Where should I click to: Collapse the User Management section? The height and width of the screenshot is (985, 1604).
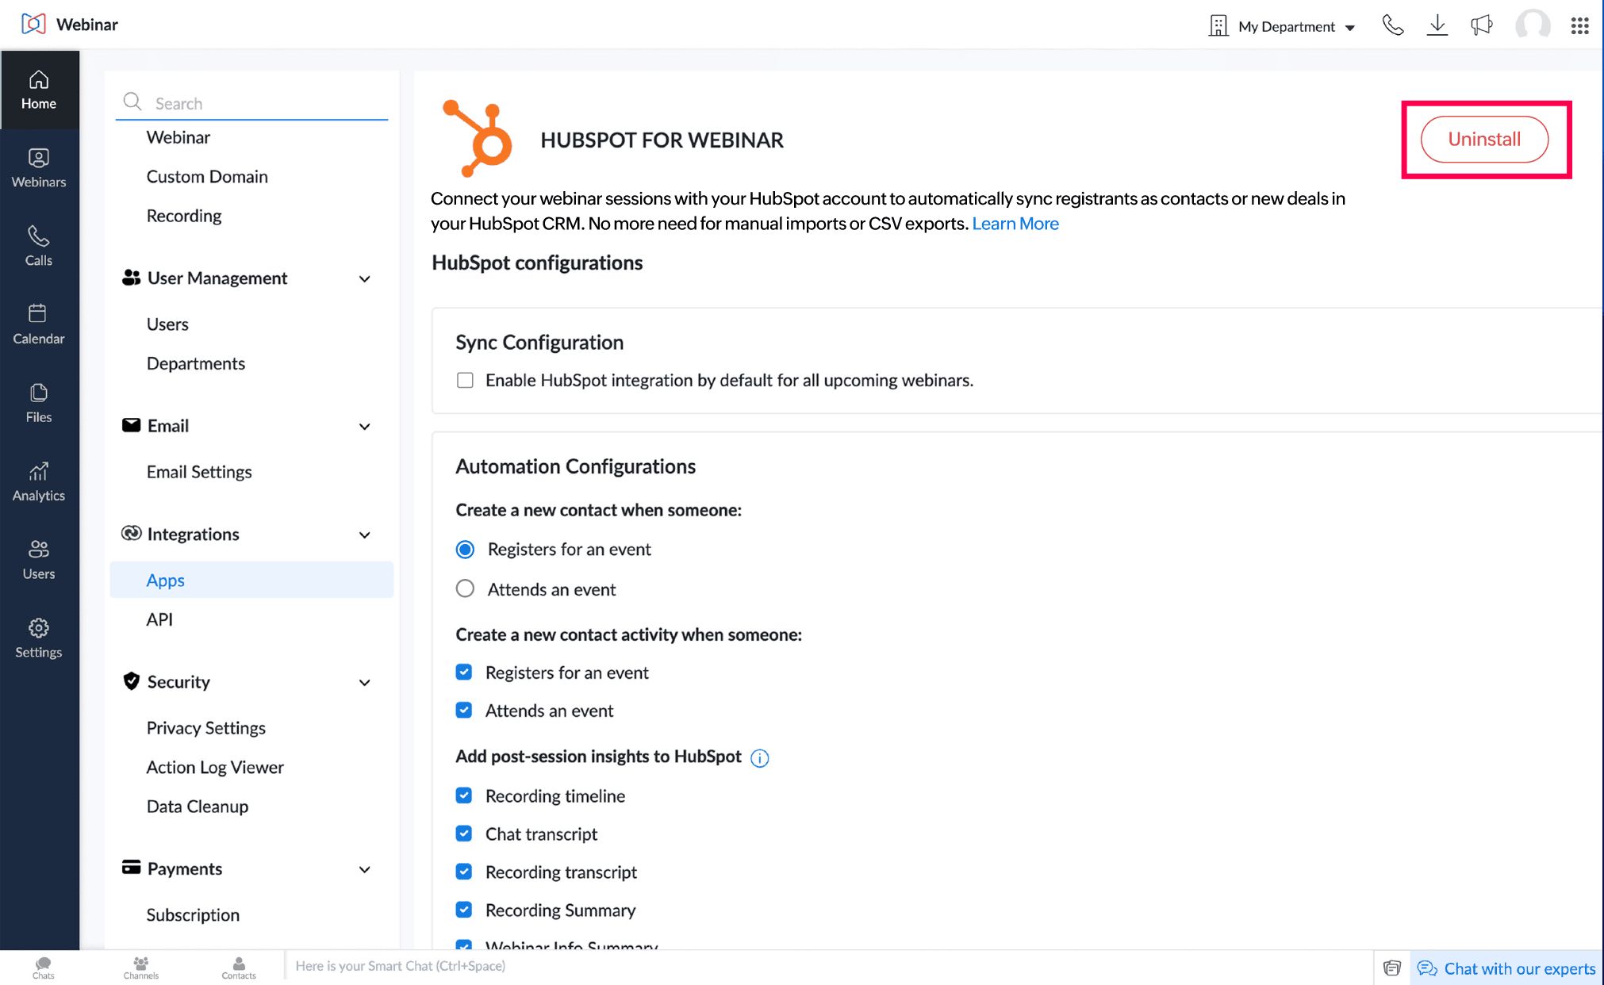click(x=364, y=278)
